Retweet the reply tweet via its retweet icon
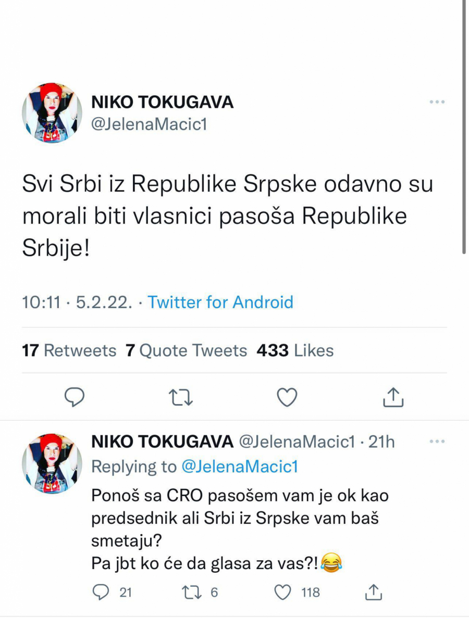469x618 pixels. coord(192,592)
